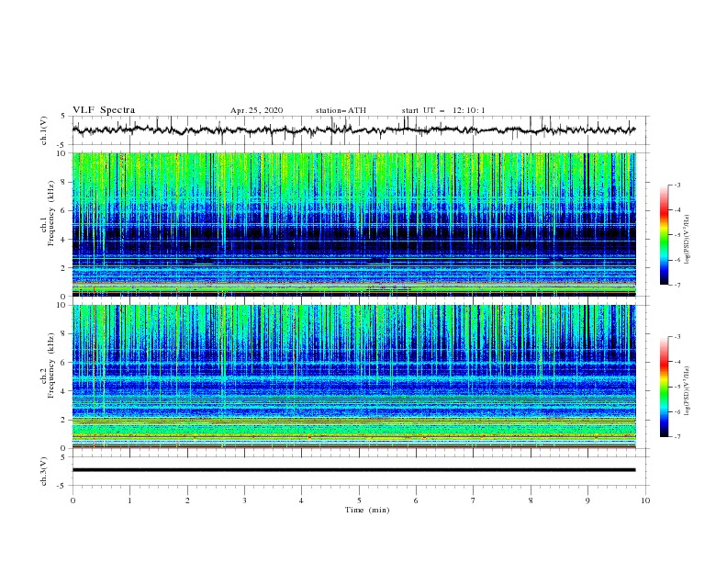Click the '-7' value on lower colorbar
This screenshot has height=562, width=727.
[x=677, y=437]
